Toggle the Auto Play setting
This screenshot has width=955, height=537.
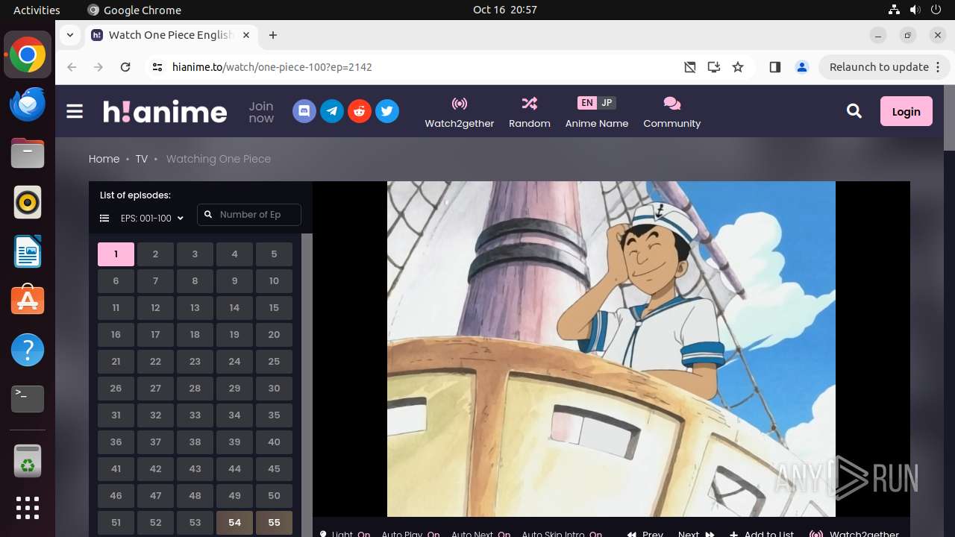click(410, 534)
